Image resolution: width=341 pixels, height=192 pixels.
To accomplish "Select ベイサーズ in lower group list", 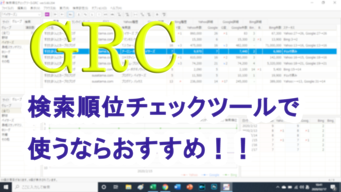I will (x=8, y=120).
